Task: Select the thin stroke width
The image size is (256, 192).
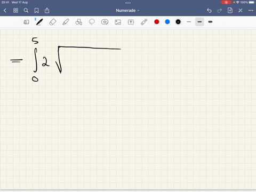Action: (x=189, y=22)
